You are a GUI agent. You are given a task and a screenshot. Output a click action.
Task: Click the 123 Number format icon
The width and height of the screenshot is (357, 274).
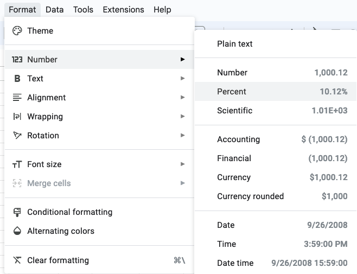(17, 60)
